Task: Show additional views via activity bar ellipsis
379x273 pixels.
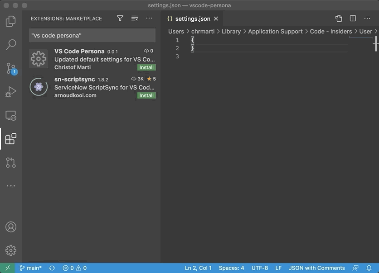Action: pos(10,186)
